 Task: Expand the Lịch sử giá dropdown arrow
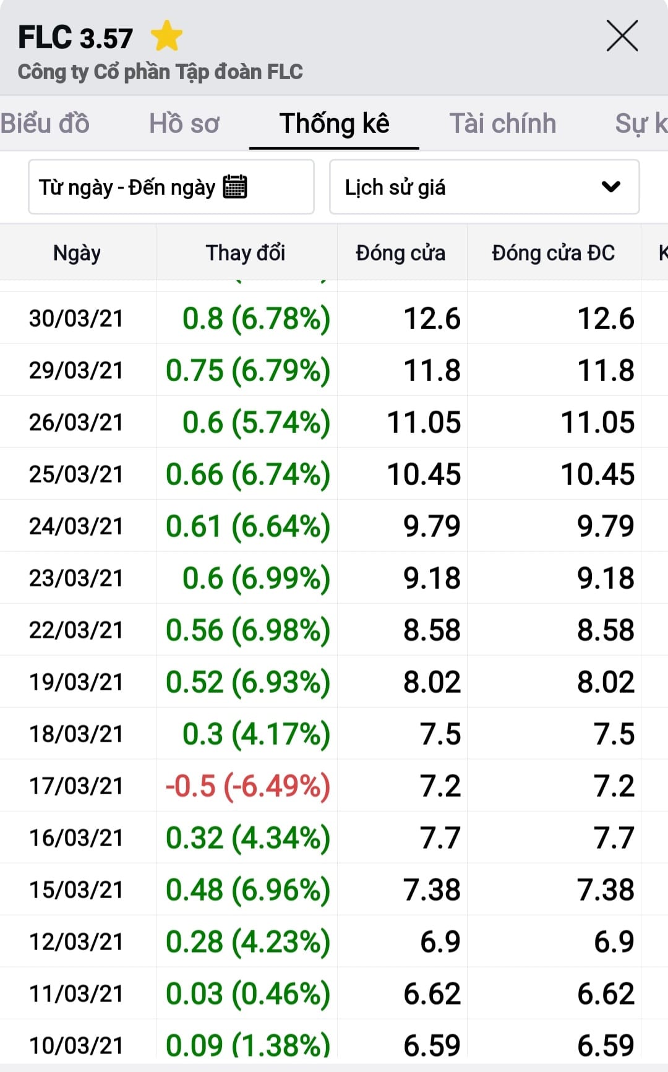click(x=610, y=186)
